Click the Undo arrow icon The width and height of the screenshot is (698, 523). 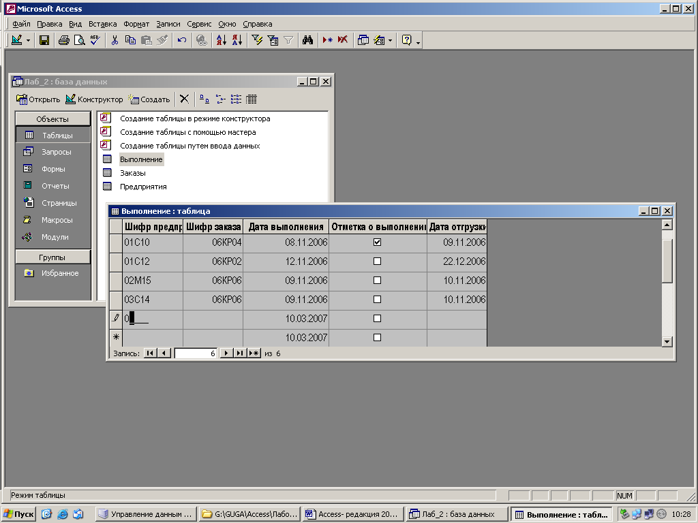click(x=181, y=40)
